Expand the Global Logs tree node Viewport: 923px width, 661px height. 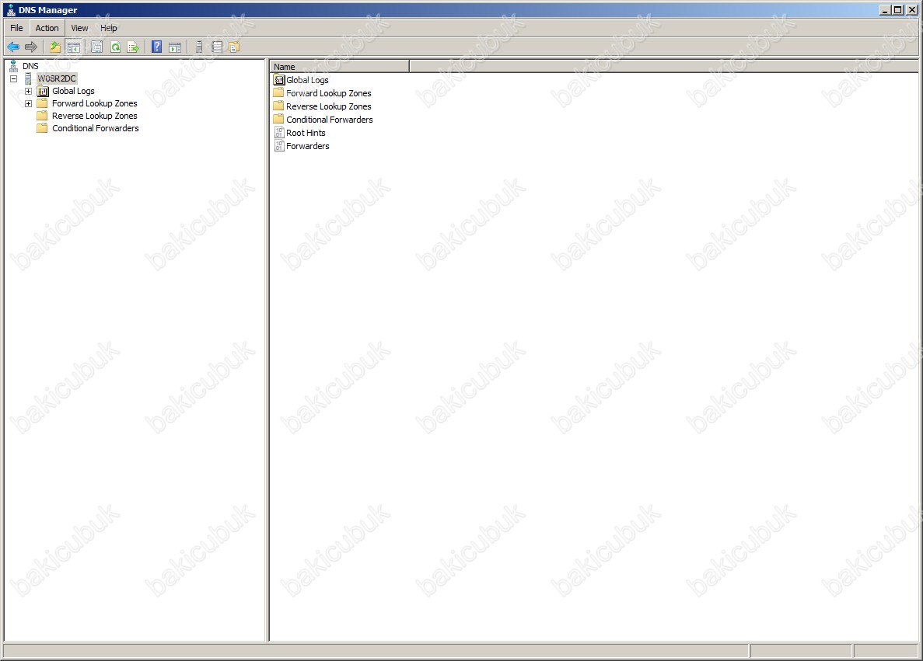[28, 91]
